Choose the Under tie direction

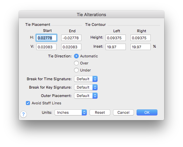[x=76, y=70]
